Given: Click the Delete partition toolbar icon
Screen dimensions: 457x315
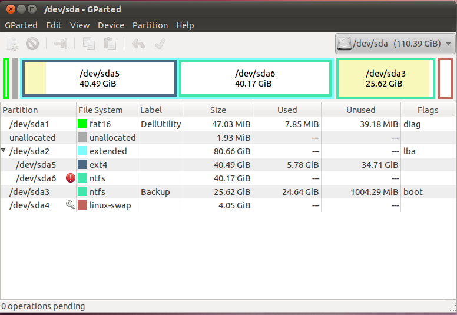Looking at the screenshot, I should pos(32,44).
